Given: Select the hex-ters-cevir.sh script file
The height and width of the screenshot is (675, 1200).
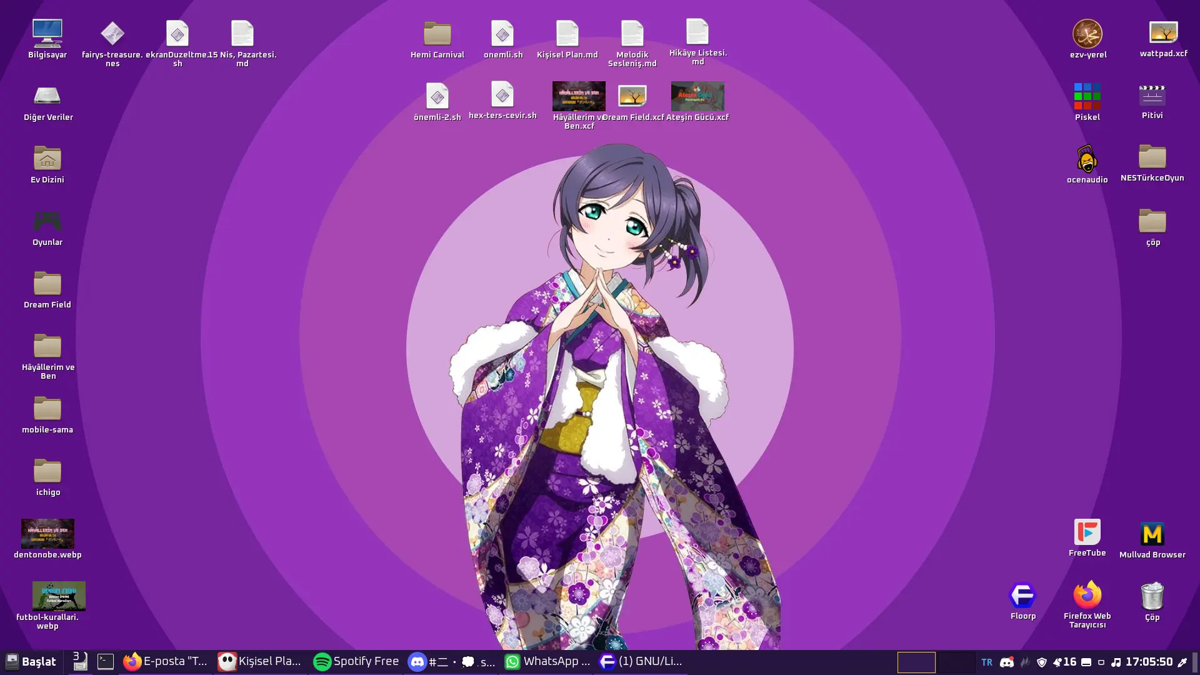Looking at the screenshot, I should [502, 94].
